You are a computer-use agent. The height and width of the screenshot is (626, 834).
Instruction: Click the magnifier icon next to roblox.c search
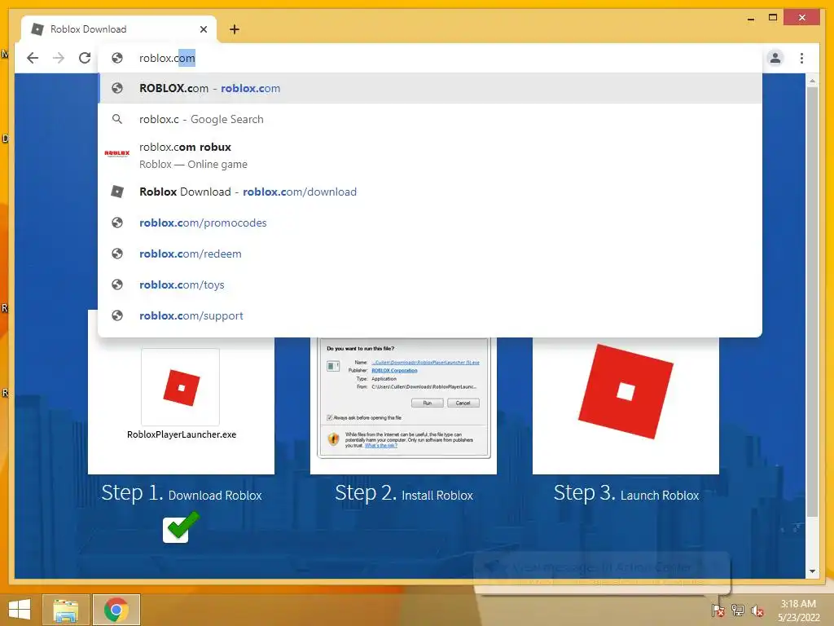(x=117, y=119)
